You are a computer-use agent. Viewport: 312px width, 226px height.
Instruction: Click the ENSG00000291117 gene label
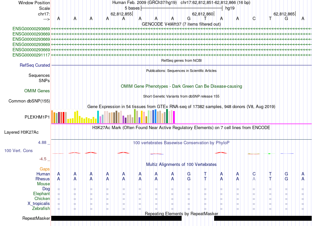tap(31, 55)
